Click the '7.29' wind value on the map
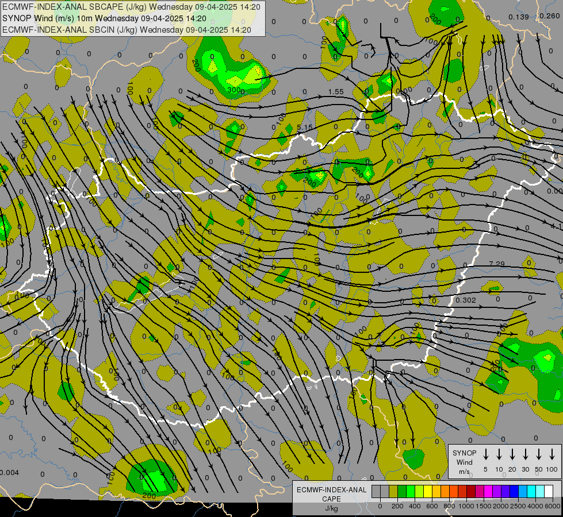This screenshot has height=517, width=563. pyautogui.click(x=497, y=264)
